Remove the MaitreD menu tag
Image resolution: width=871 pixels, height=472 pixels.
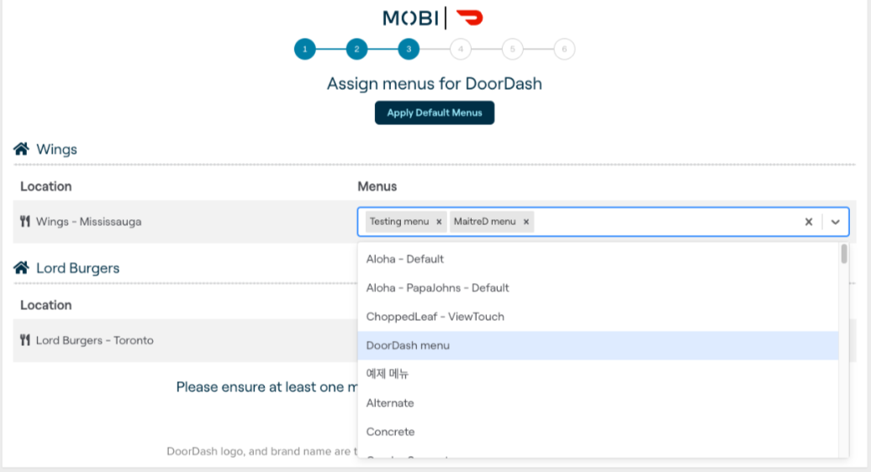coord(525,222)
